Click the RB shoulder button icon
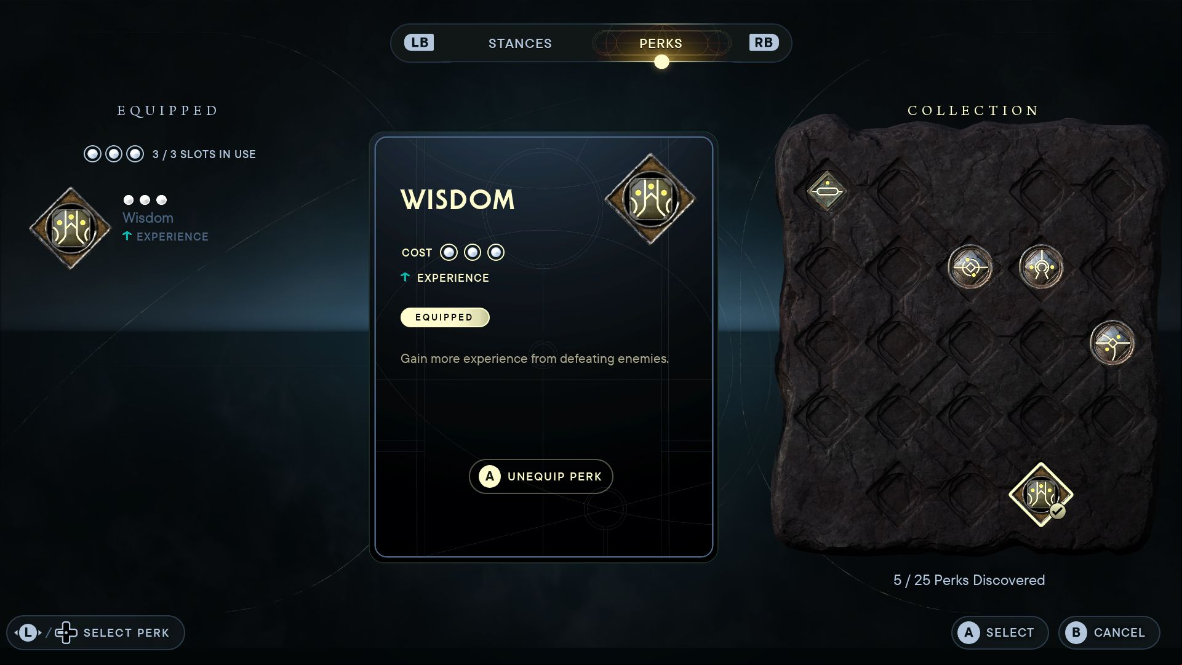 (x=764, y=42)
